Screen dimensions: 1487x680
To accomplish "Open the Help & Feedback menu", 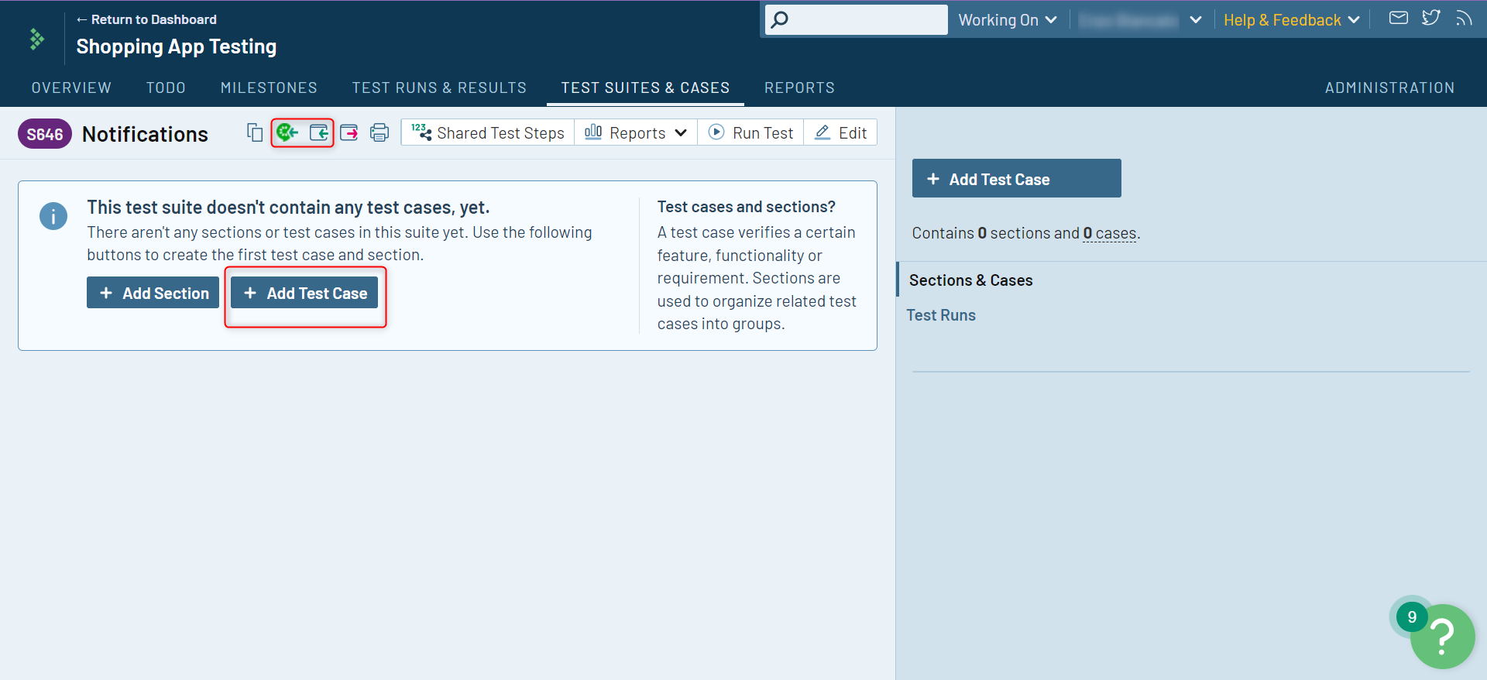I will [1291, 20].
